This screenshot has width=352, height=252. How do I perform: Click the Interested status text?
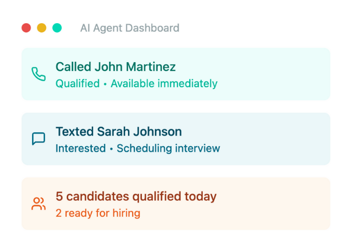tap(81, 149)
